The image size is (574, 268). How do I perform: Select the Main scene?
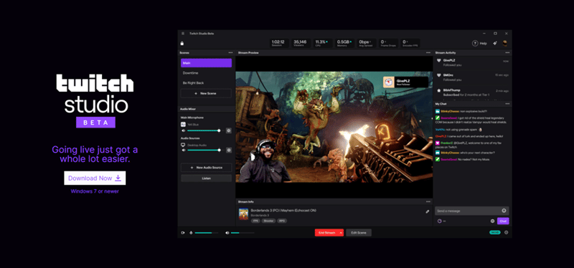(206, 63)
